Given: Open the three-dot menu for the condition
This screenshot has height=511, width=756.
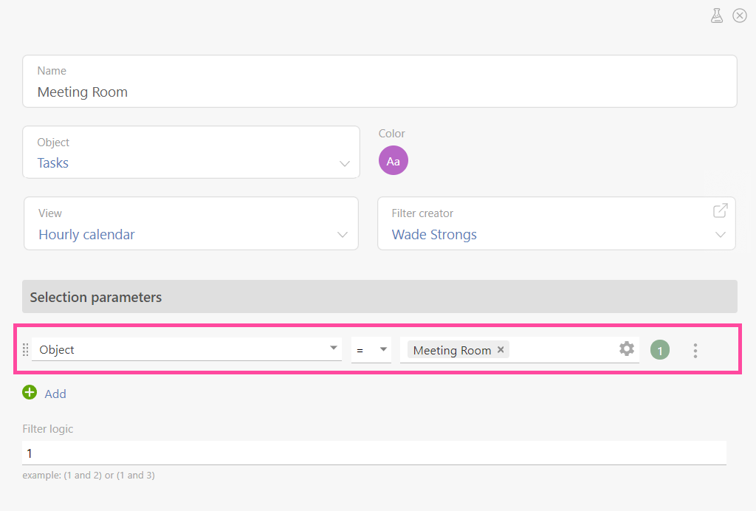Looking at the screenshot, I should click(x=695, y=351).
